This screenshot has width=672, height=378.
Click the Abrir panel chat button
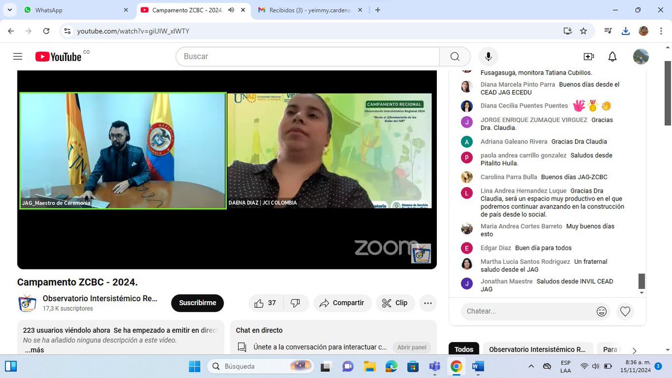[x=412, y=347]
